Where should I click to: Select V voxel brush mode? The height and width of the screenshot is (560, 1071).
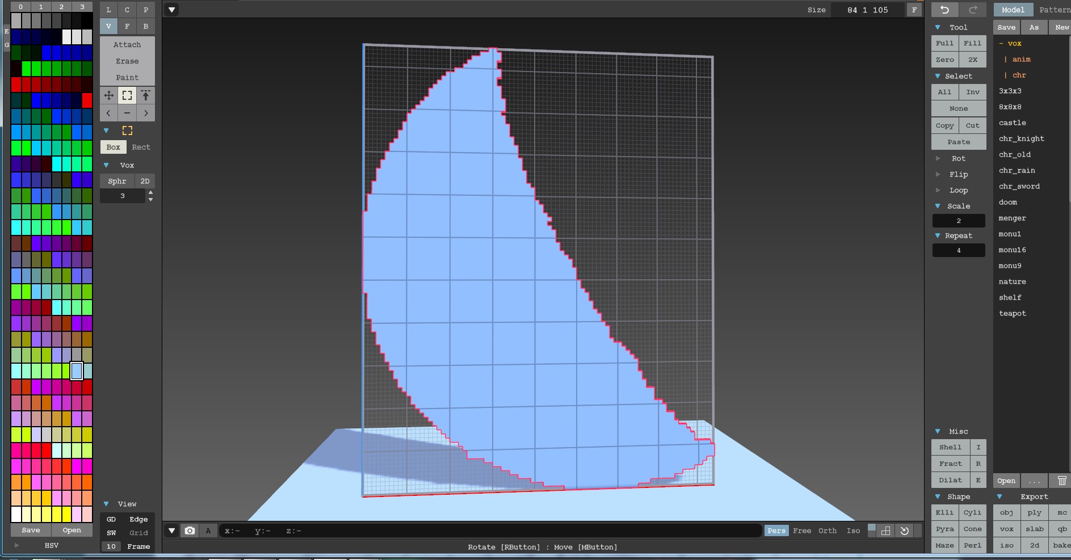(108, 26)
